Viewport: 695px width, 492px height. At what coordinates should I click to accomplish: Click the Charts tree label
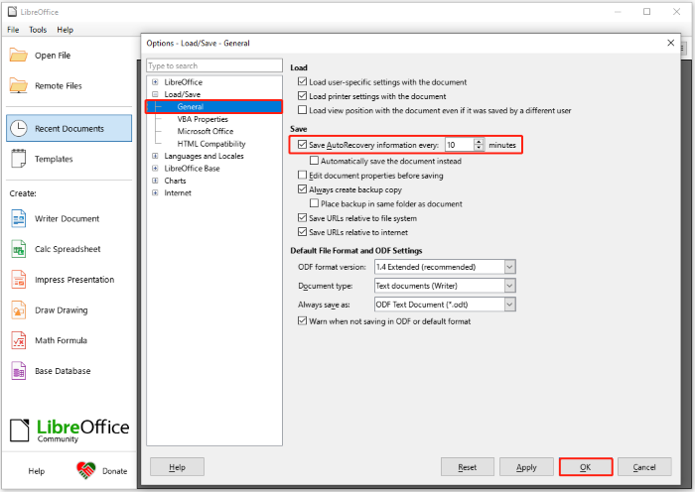[175, 181]
